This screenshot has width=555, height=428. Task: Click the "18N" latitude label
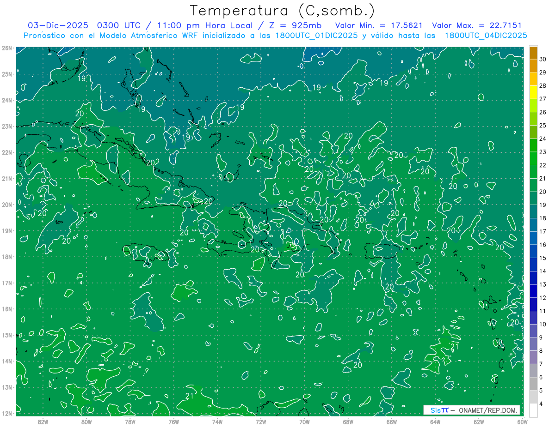(x=7, y=257)
